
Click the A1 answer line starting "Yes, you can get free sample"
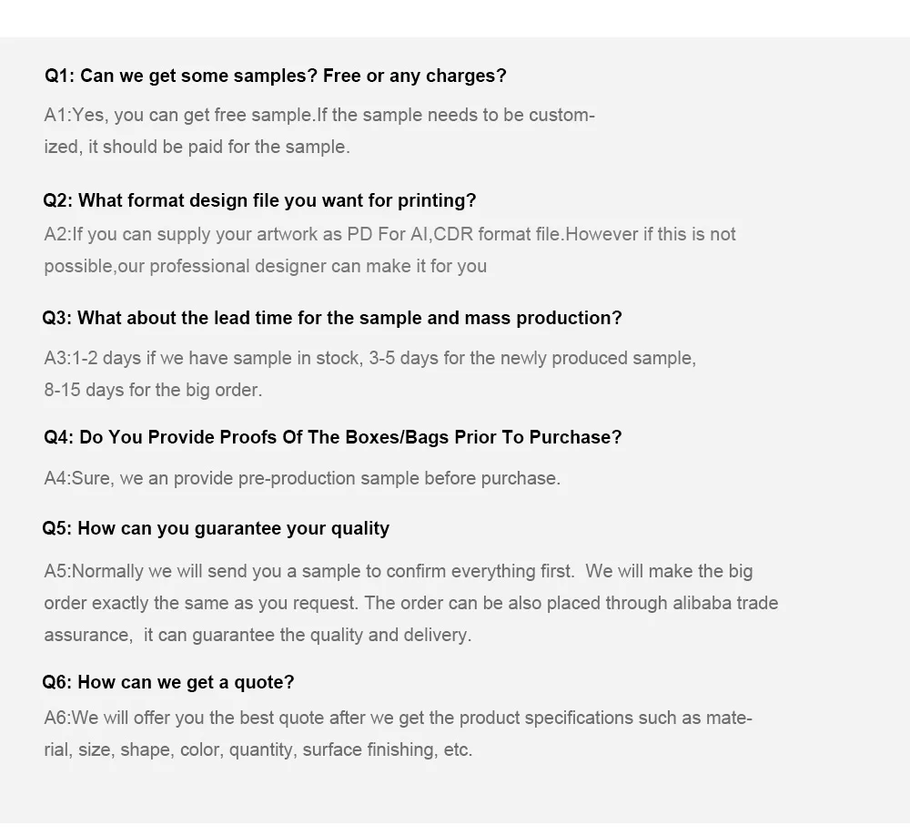pyautogui.click(x=318, y=116)
